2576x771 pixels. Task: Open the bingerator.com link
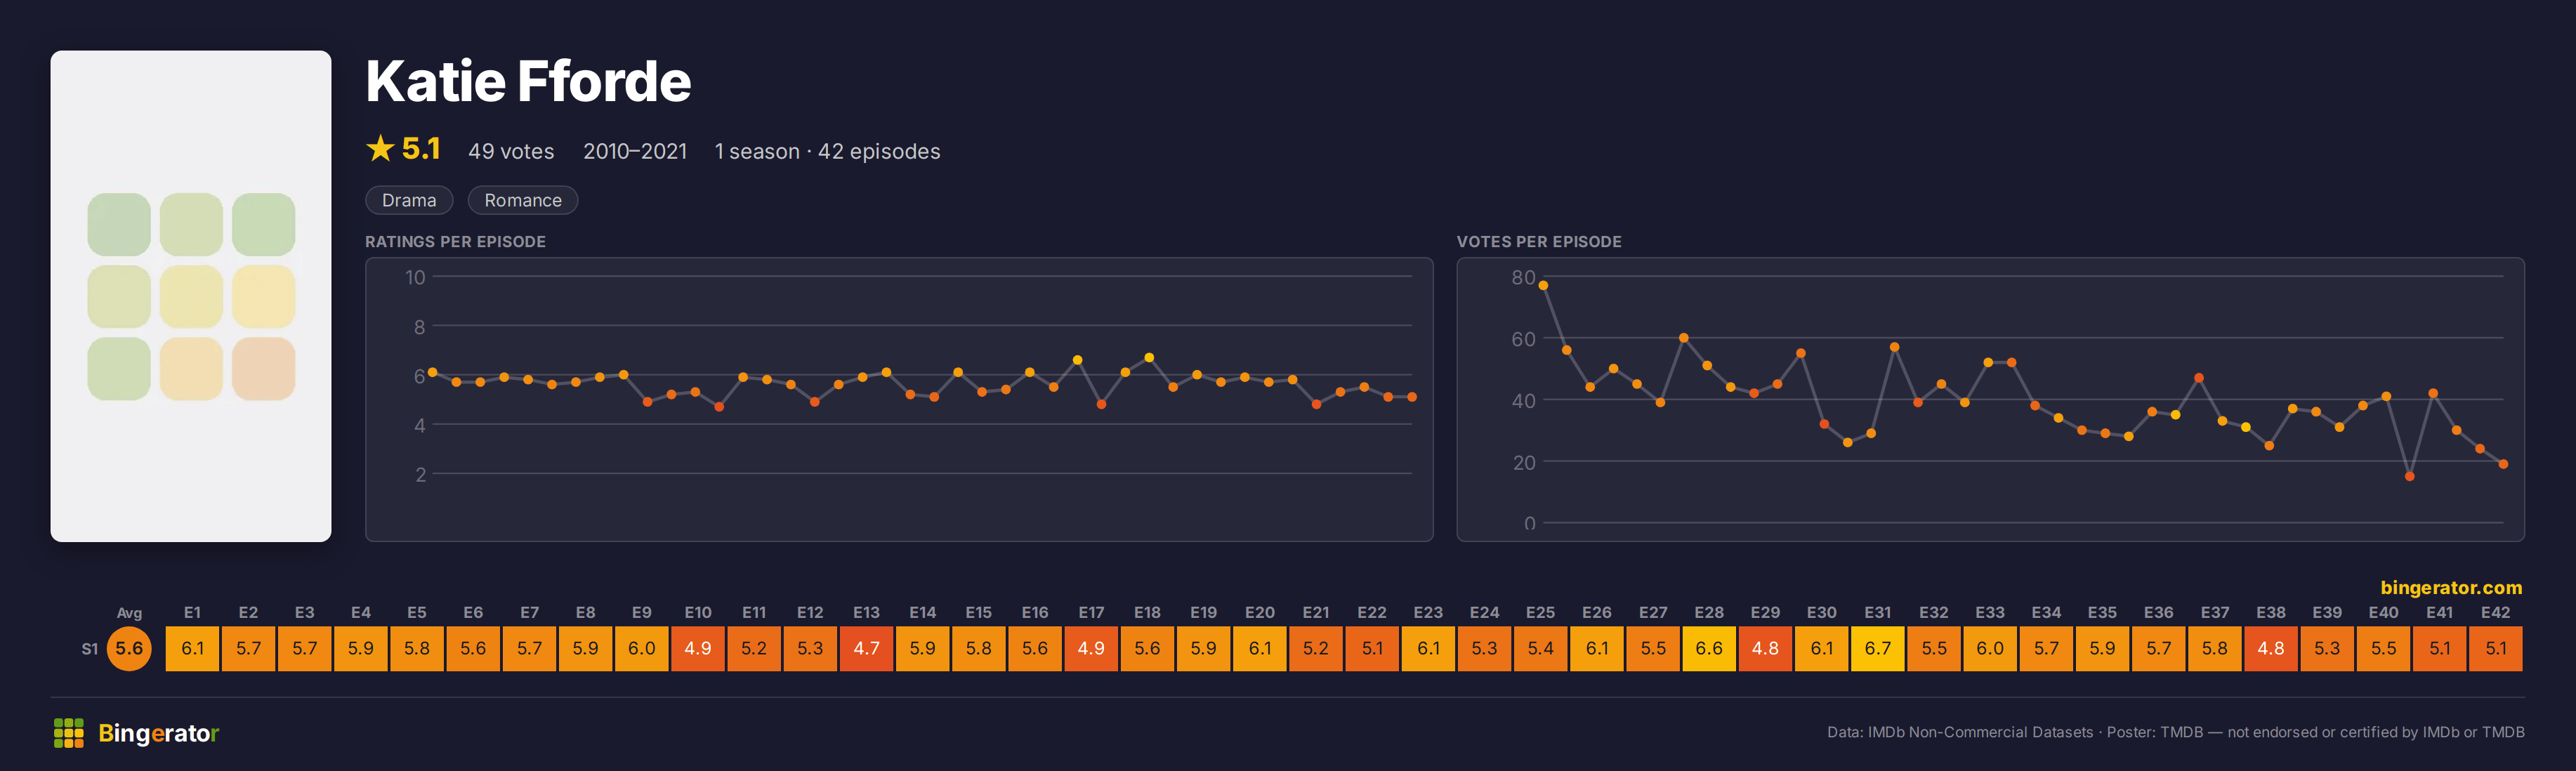(2451, 587)
